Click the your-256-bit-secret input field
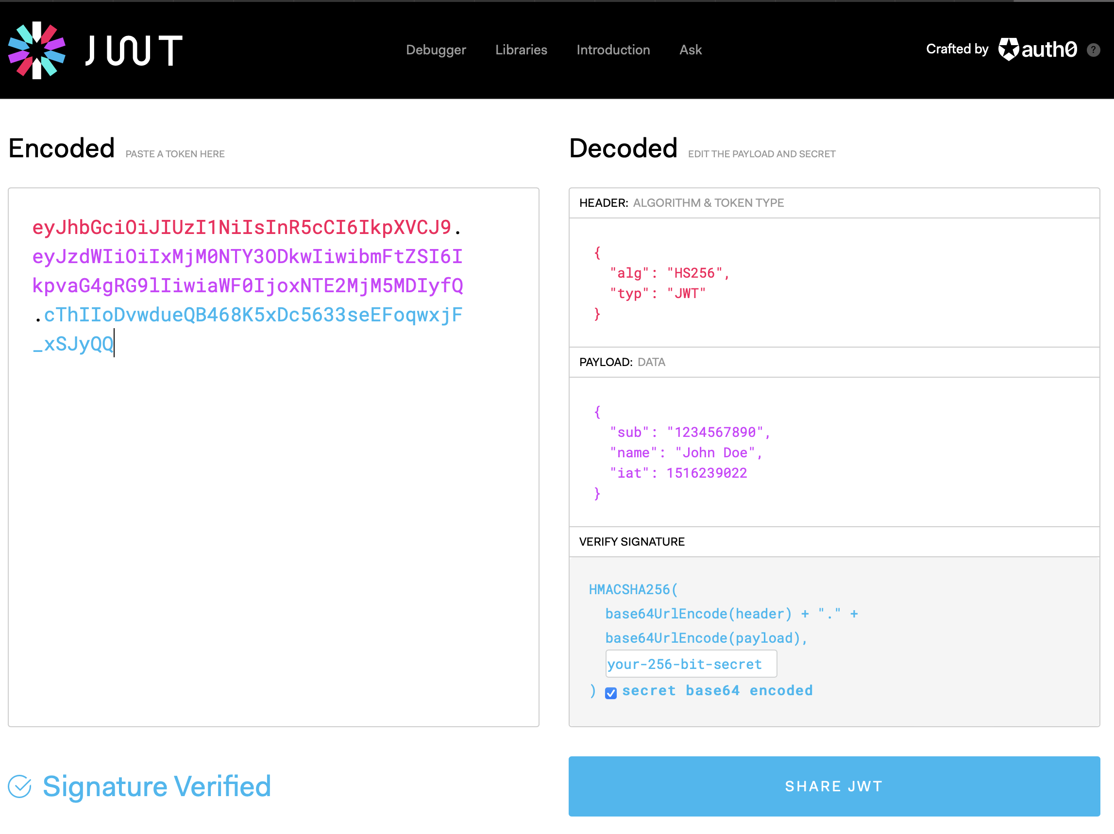The height and width of the screenshot is (834, 1114). 691,664
